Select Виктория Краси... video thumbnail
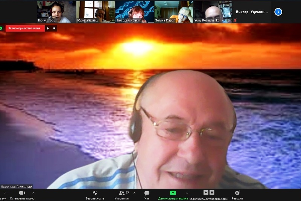Screen dimensions: 301x201 coord(135,12)
